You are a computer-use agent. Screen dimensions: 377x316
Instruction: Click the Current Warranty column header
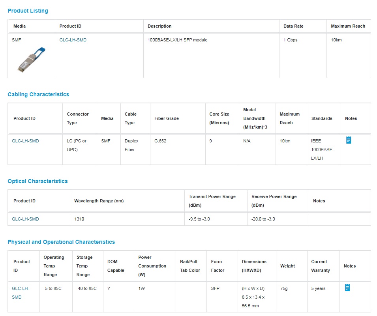pos(320,266)
